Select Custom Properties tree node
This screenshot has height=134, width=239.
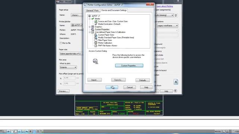point(102,29)
